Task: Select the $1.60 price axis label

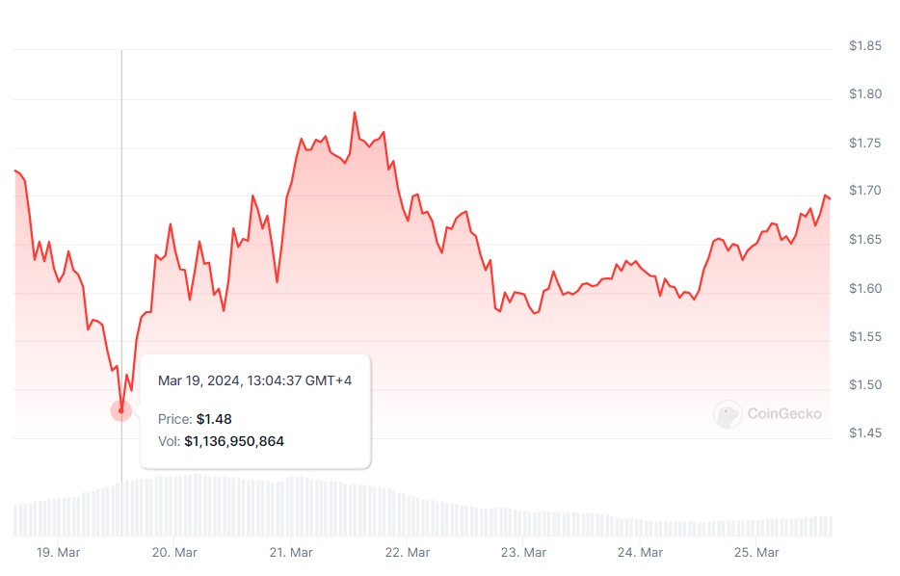Action: point(865,289)
